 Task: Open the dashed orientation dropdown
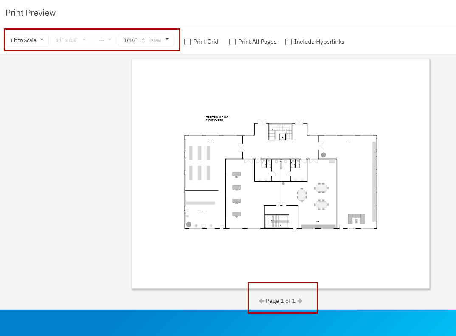(x=104, y=40)
